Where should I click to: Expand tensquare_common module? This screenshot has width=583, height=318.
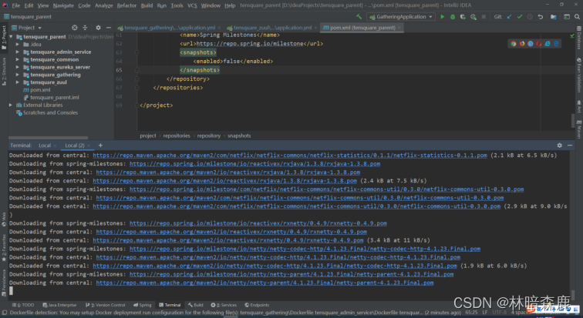click(x=18, y=59)
